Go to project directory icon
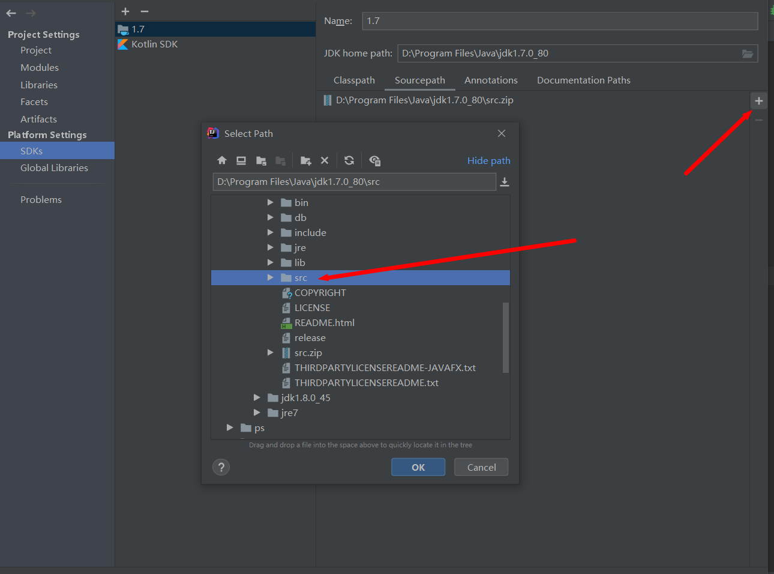The image size is (774, 574). 261,160
